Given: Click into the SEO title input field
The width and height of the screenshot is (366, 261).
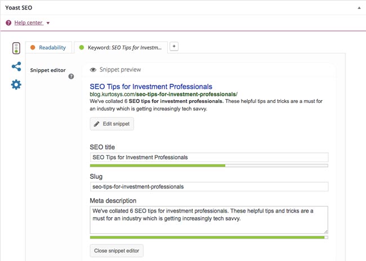Looking at the screenshot, I should tap(208, 157).
